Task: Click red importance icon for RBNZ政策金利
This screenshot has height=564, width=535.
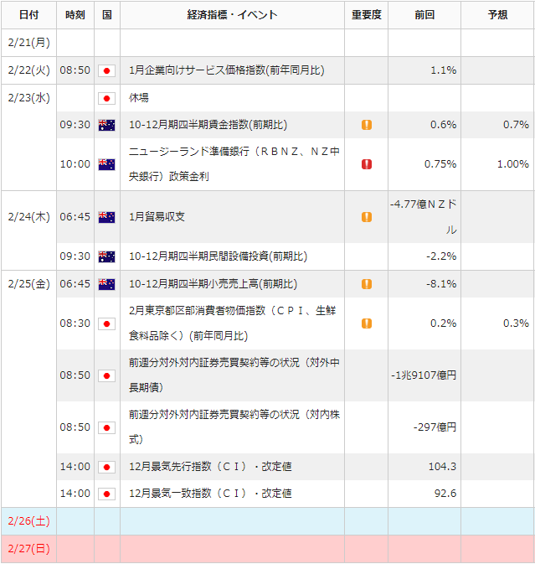Action: 367,164
